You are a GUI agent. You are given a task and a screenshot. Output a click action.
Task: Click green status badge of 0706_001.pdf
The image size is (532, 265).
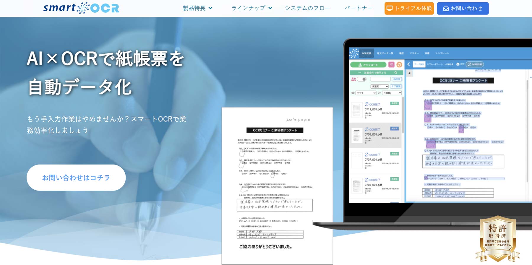(395, 179)
